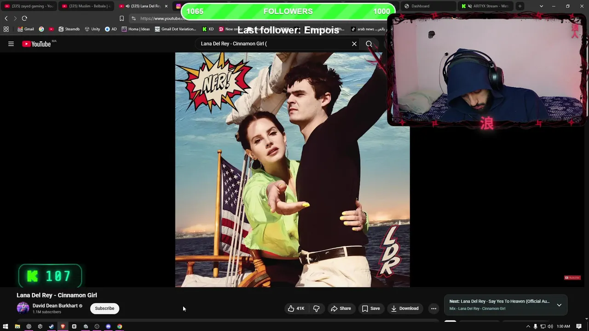Switch to Muslim - Belbala tab

pos(87,6)
